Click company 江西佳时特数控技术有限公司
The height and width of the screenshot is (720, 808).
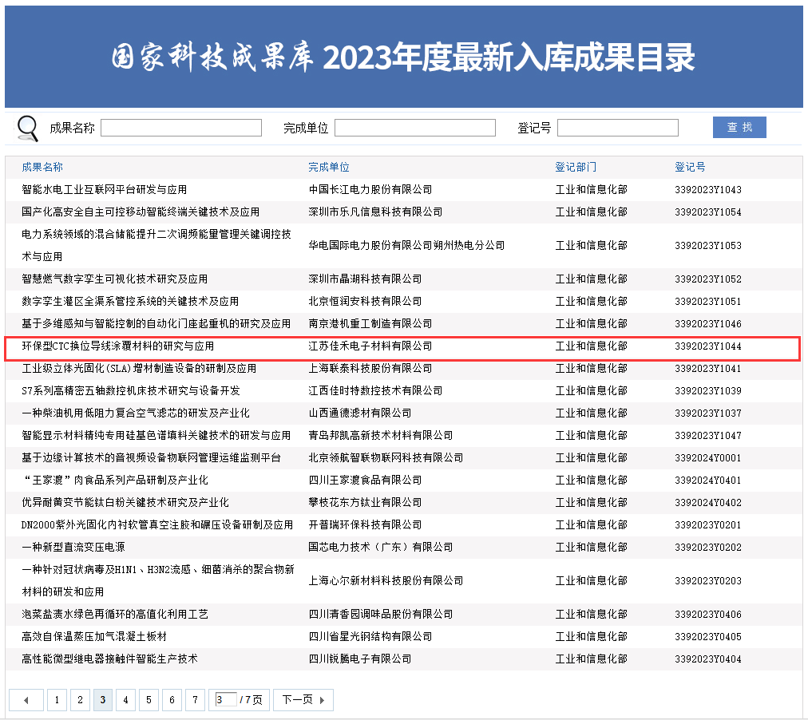375,390
